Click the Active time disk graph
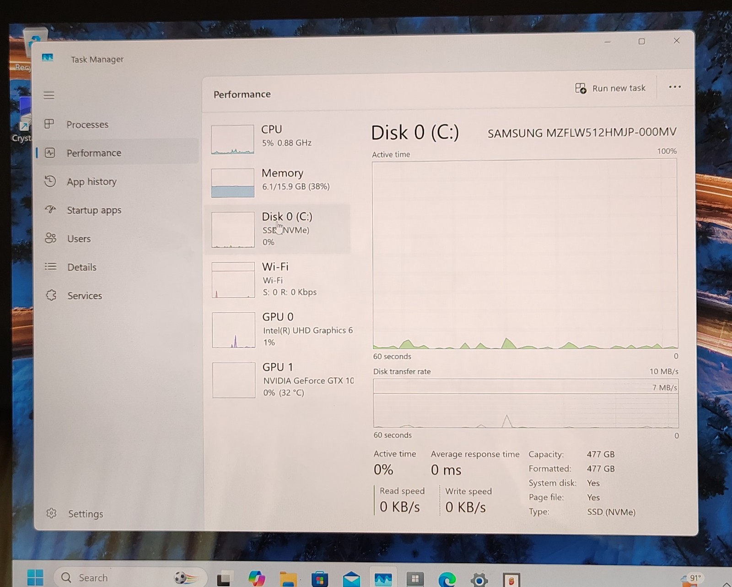This screenshot has height=587, width=732. (x=525, y=254)
